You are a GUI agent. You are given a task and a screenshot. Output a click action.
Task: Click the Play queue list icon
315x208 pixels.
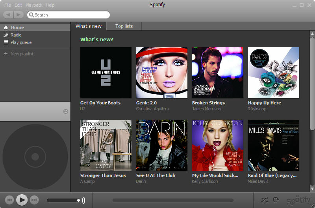pyautogui.click(x=6, y=42)
